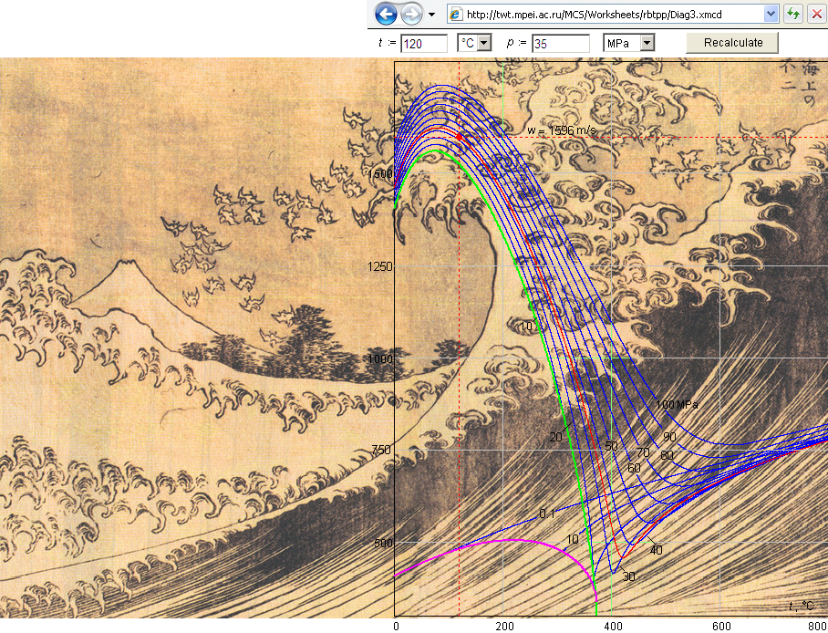Click the '30' isobar label
Image resolution: width=828 pixels, height=633 pixels.
[628, 576]
